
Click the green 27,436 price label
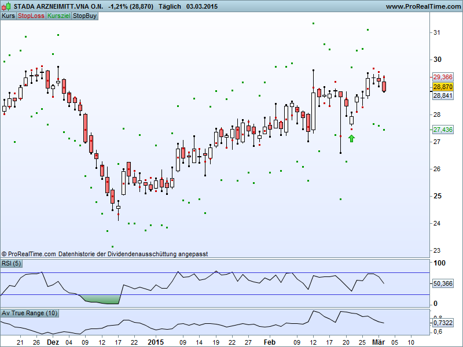[443, 130]
